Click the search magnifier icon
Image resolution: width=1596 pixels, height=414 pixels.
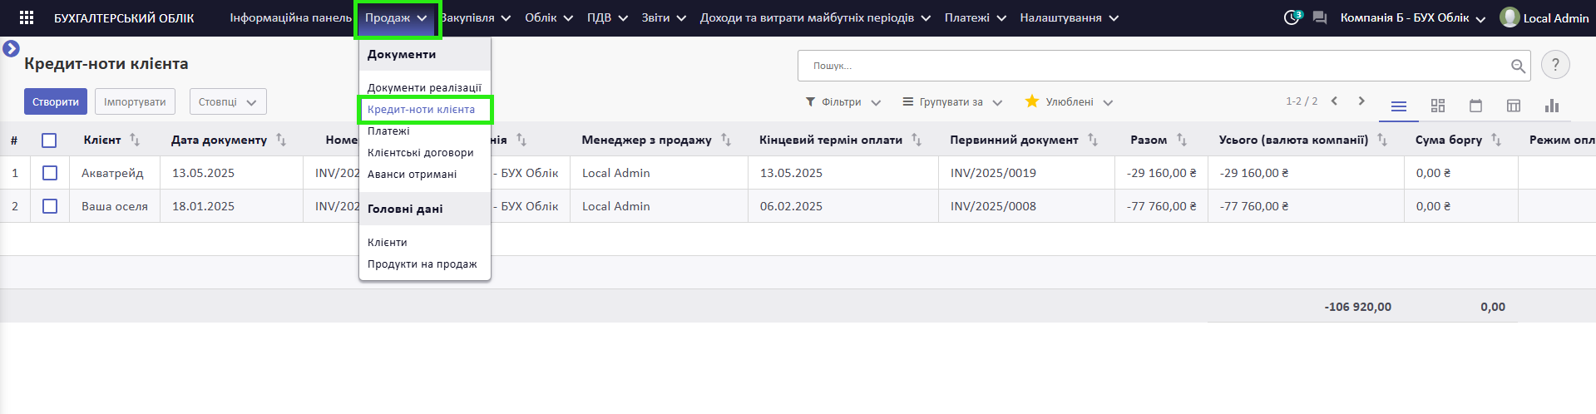(1518, 66)
